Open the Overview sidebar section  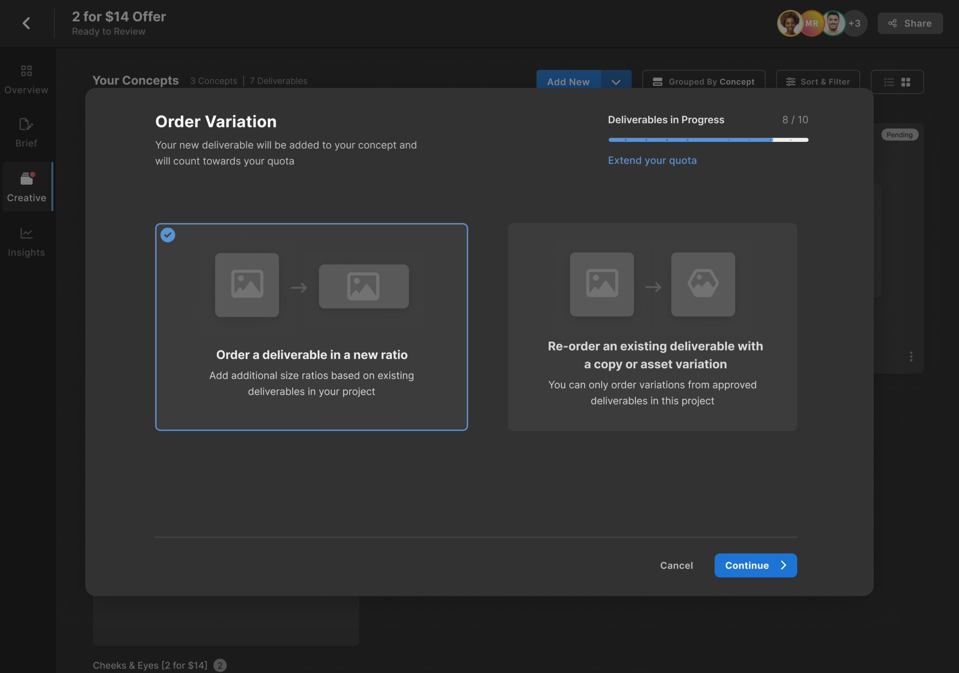tap(26, 79)
